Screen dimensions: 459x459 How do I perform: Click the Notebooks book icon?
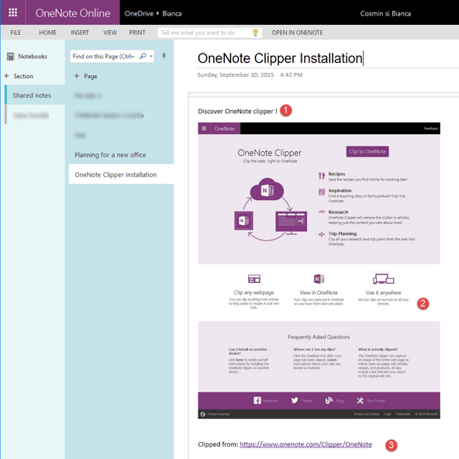point(11,57)
